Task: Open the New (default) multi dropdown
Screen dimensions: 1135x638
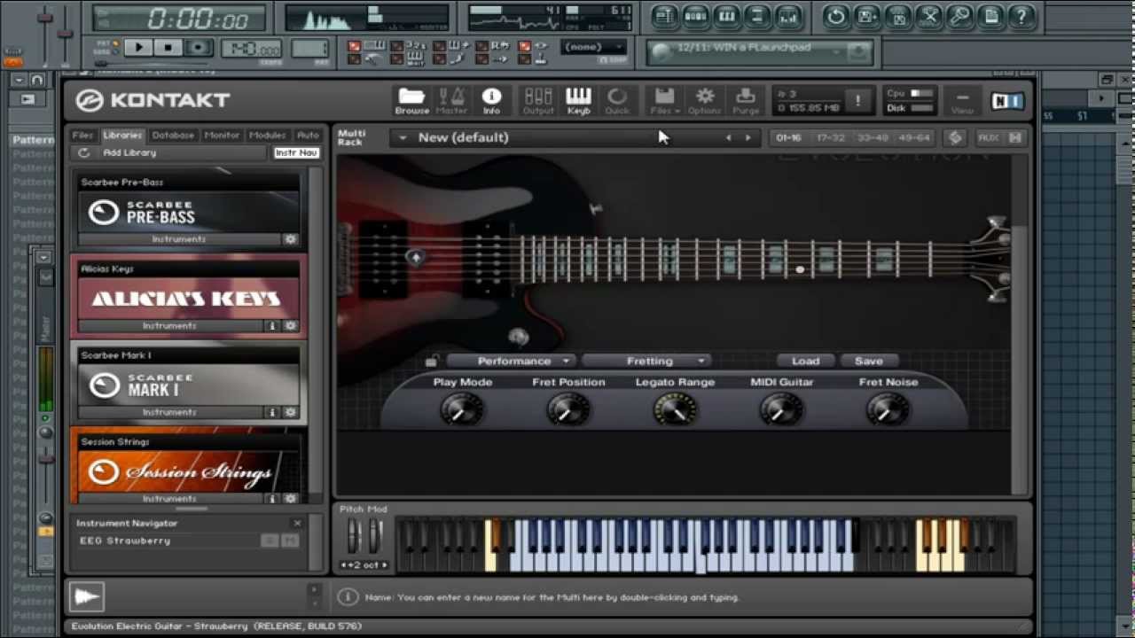Action: coord(403,137)
